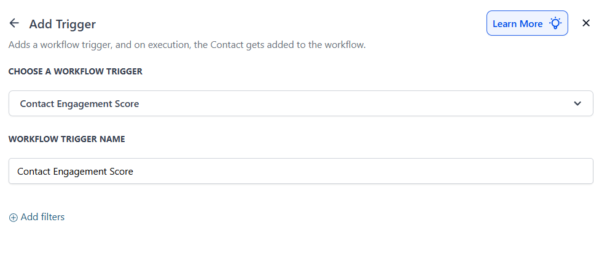Place cursor after 'Score' in the name field
This screenshot has height=278, width=594.
point(134,172)
